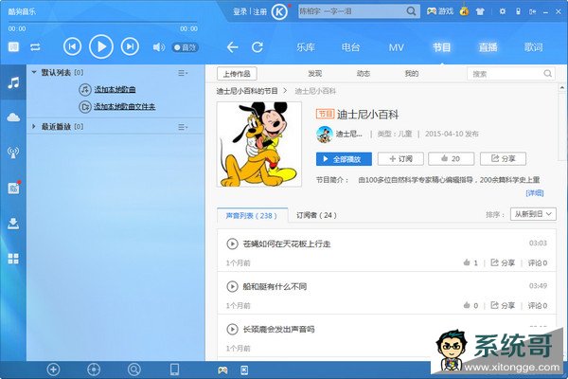This screenshot has height=379, width=568.
Task: Switch to 歌词 tab
Action: click(533, 47)
